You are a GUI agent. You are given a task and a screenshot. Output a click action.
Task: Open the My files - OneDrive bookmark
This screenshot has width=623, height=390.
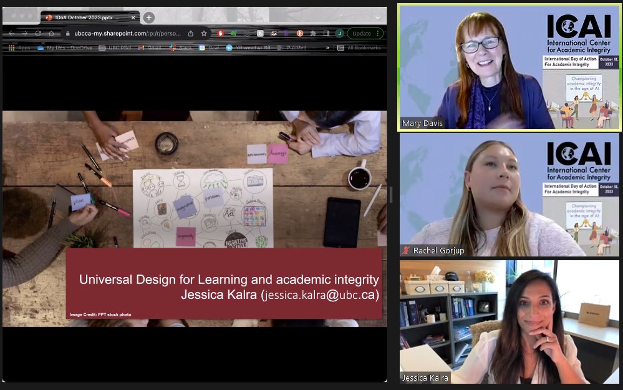pyautogui.click(x=64, y=47)
